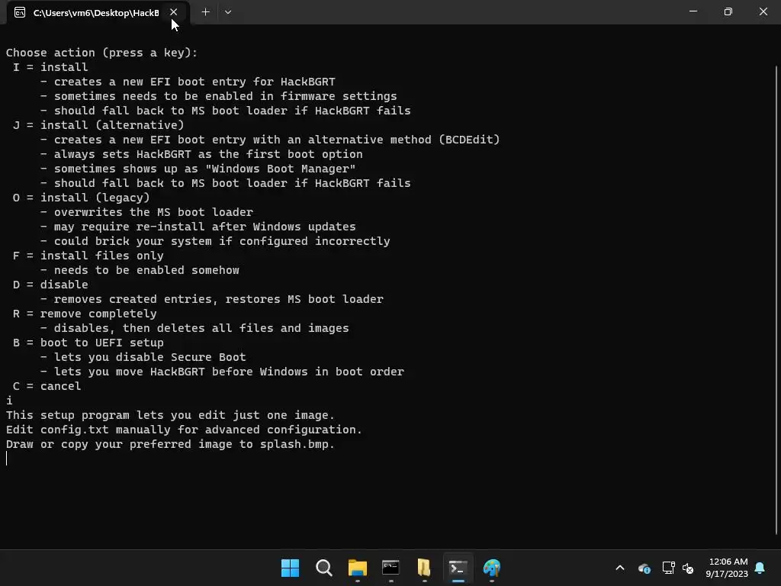
Task: Click 'Choose action (press a key):' text
Action: pyautogui.click(x=101, y=53)
